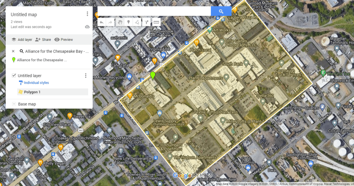Open the map title three-dot menu
This screenshot has width=354, height=186.
pyautogui.click(x=87, y=14)
